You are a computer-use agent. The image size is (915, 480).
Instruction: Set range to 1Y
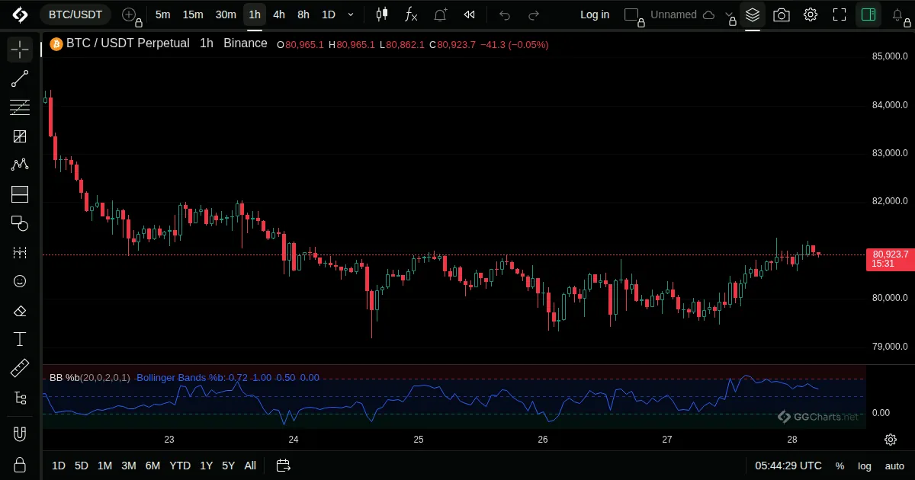coord(206,466)
